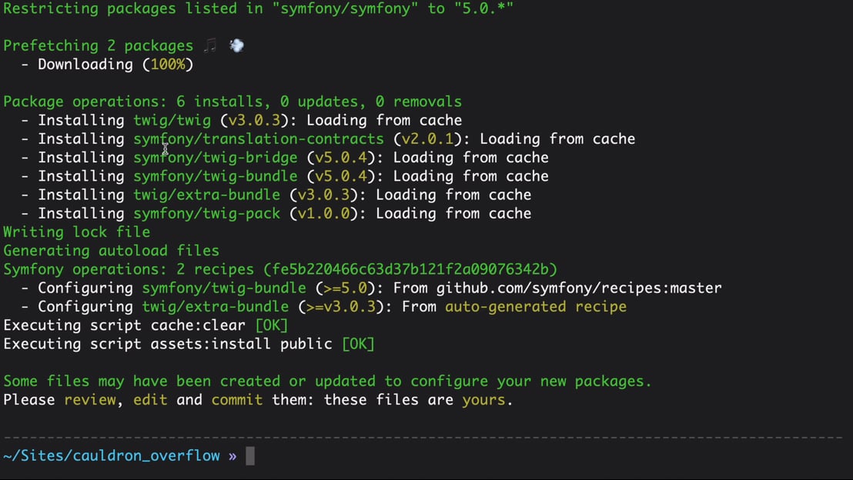Click the yellow word "yours"
The width and height of the screenshot is (853, 480).
pos(483,400)
